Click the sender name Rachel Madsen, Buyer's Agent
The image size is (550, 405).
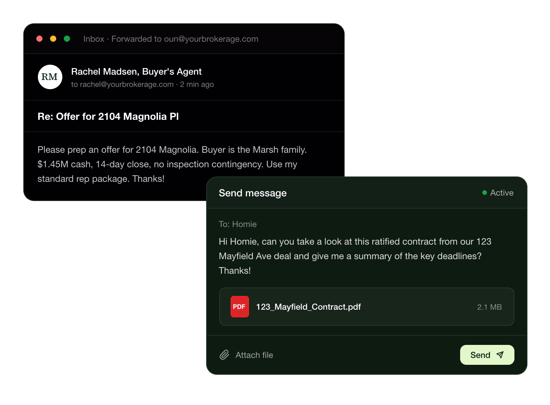point(136,72)
